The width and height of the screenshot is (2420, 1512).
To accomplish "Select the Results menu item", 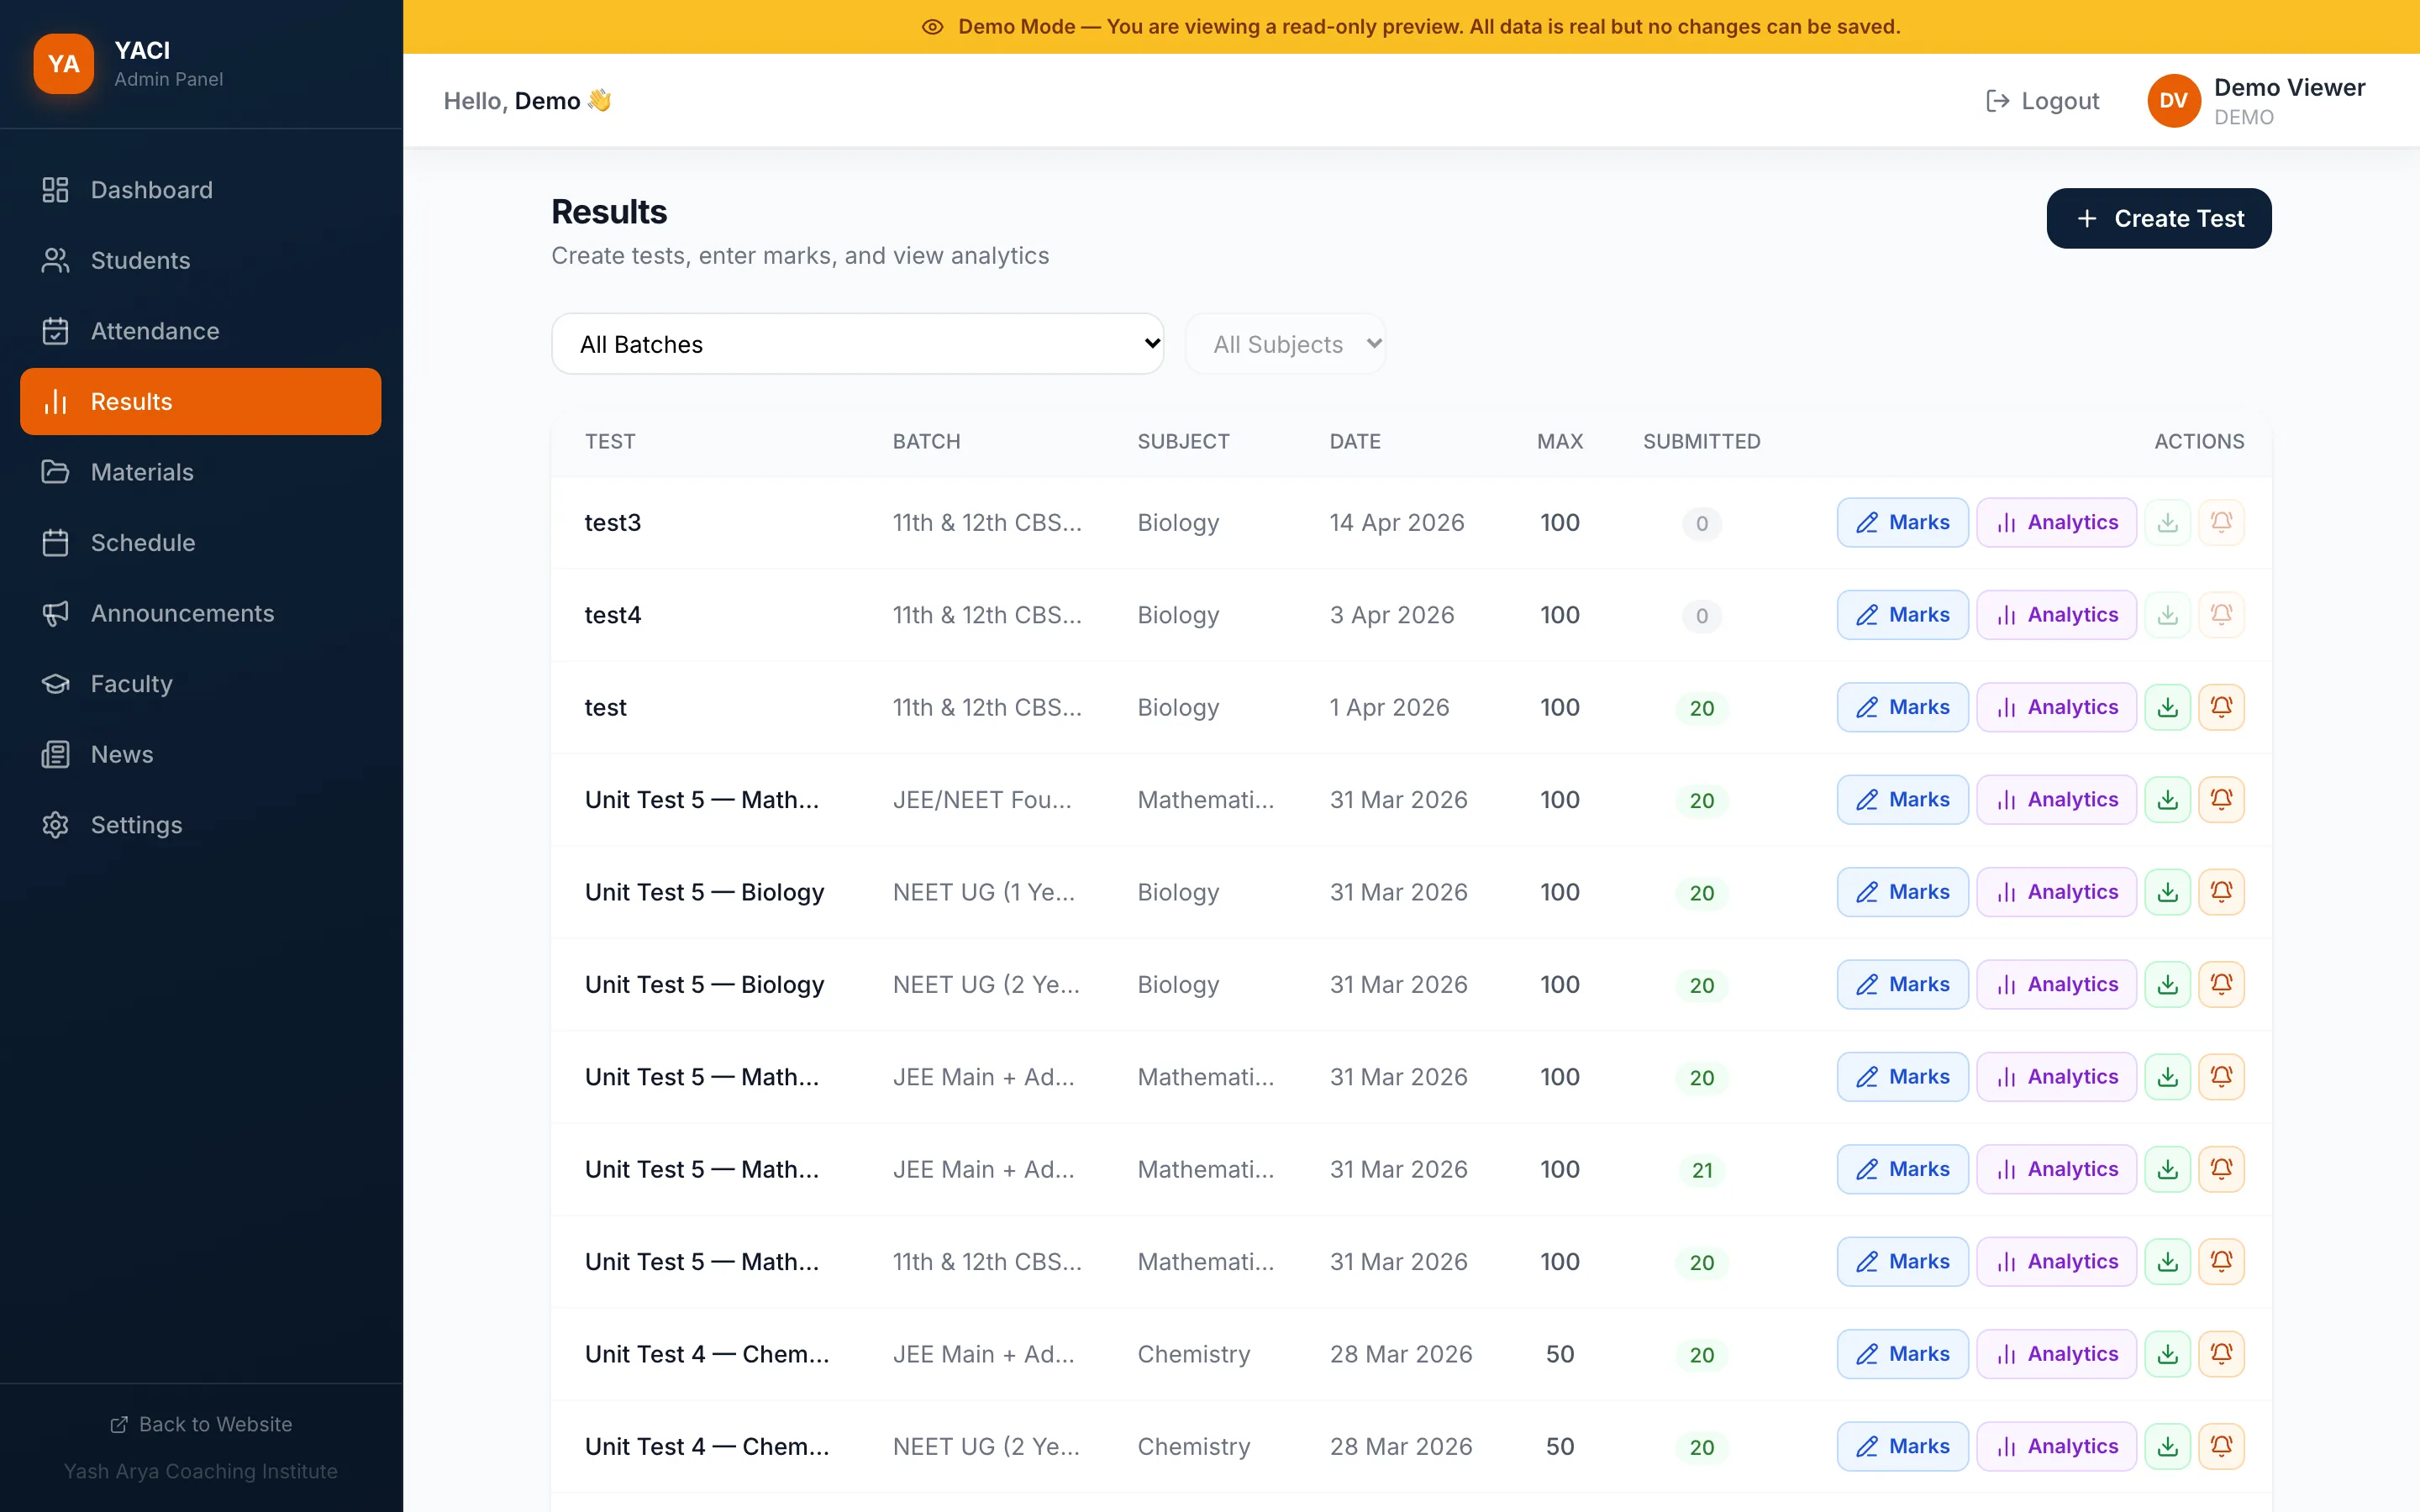I will click(x=200, y=402).
